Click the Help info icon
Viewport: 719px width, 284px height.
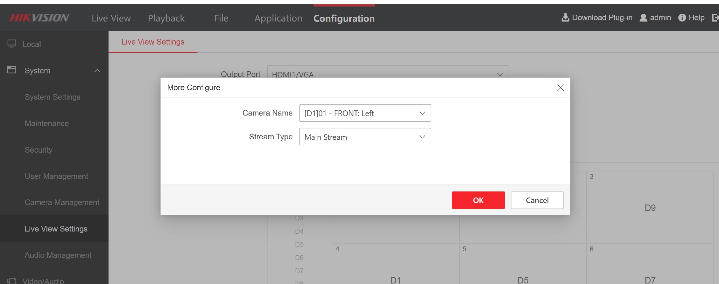point(682,18)
